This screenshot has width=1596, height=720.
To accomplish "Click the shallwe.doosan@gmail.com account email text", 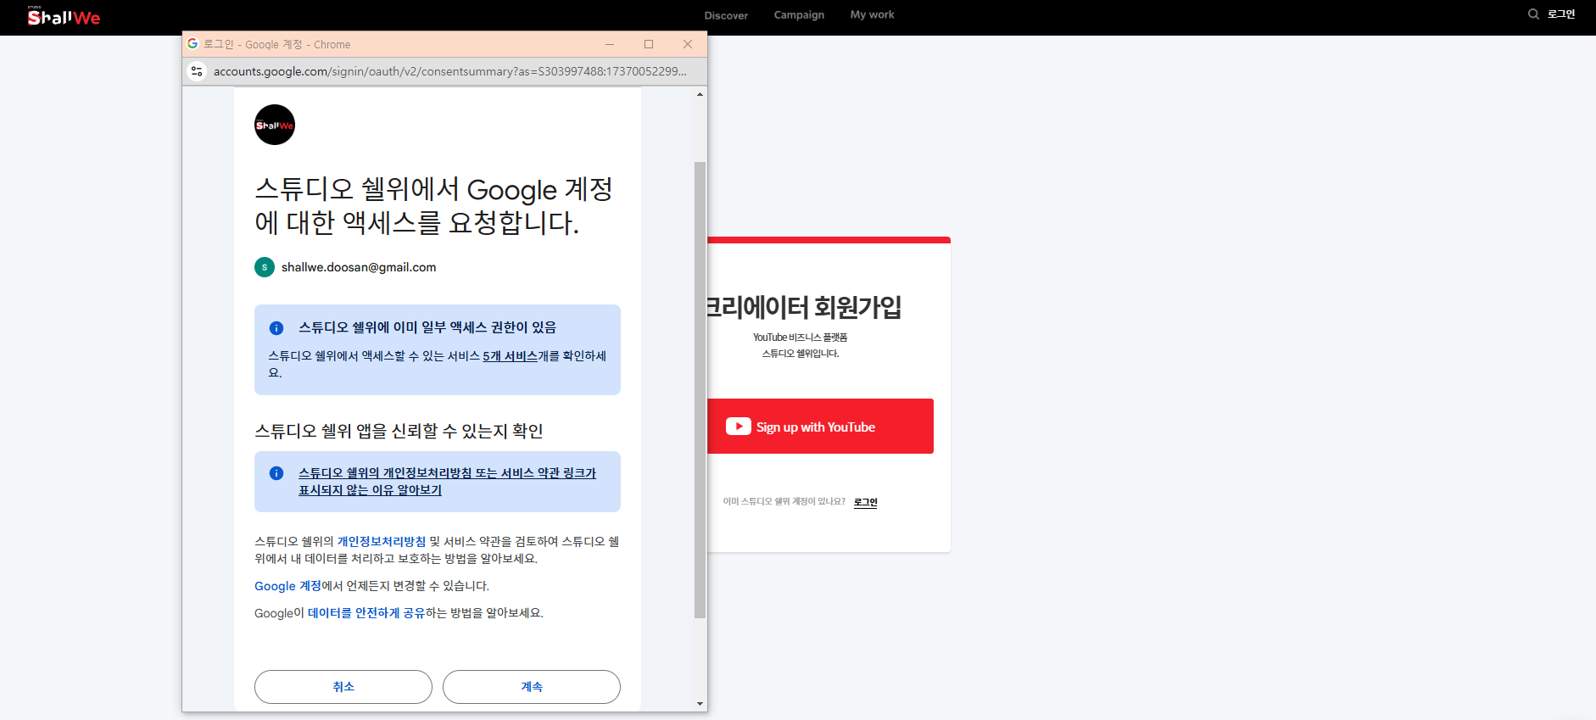I will 359,267.
